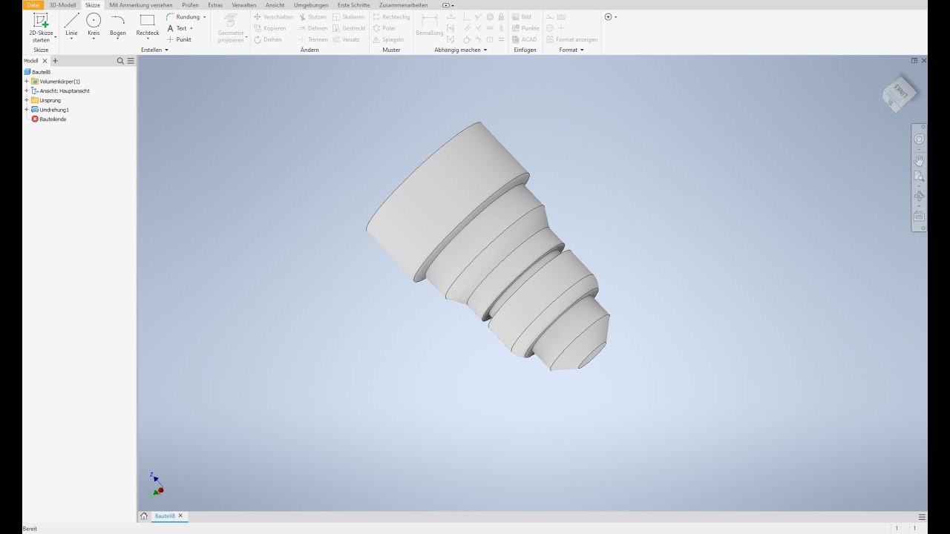Switch to the Erste Schritte tab

(353, 4)
